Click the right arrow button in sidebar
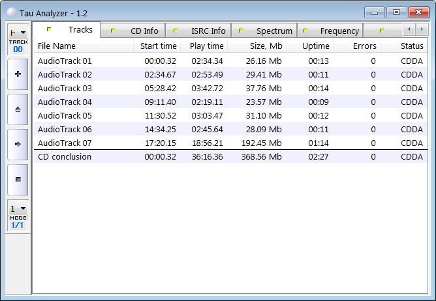Viewport: 436px width, 301px height. coord(18,144)
